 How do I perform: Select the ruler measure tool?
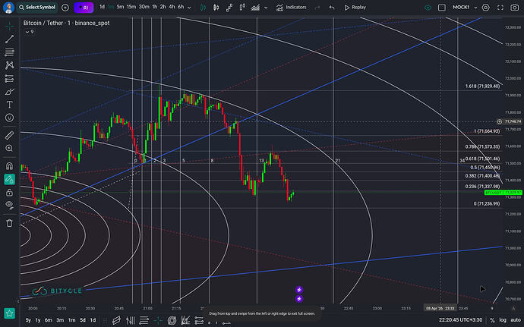[9, 135]
